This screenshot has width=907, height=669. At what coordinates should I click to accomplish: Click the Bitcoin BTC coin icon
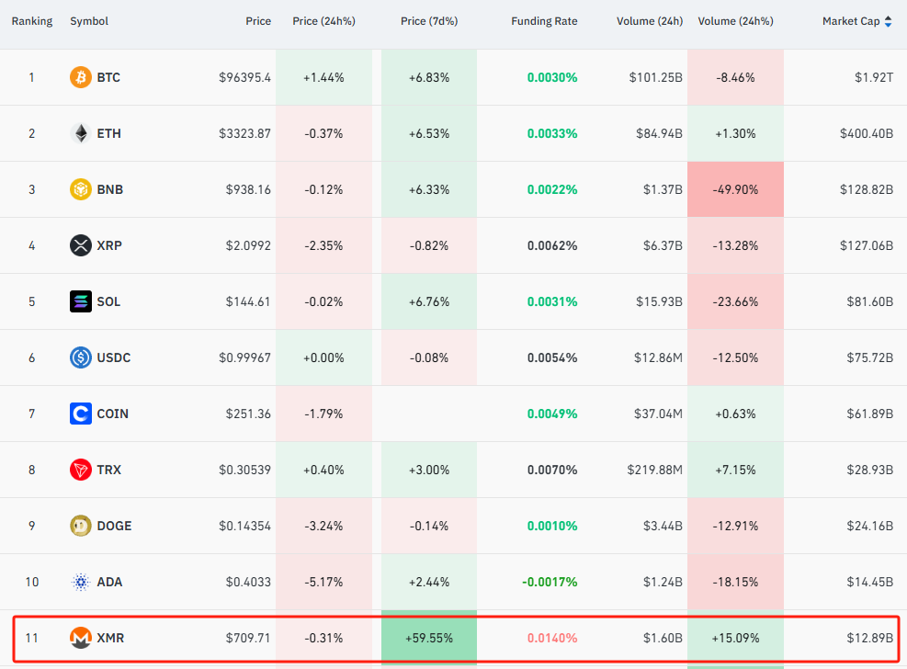pyautogui.click(x=80, y=77)
